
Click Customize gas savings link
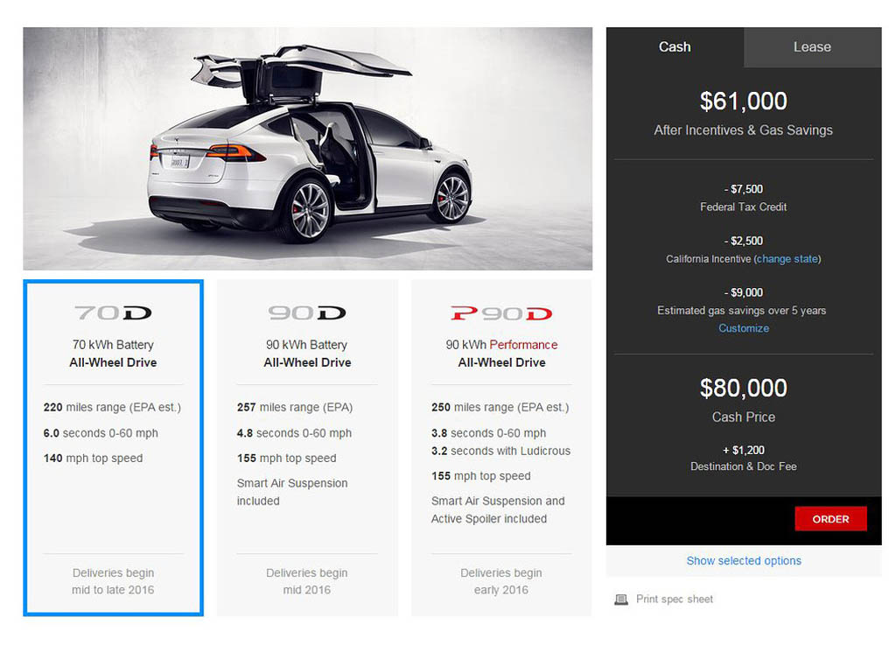[x=744, y=328]
